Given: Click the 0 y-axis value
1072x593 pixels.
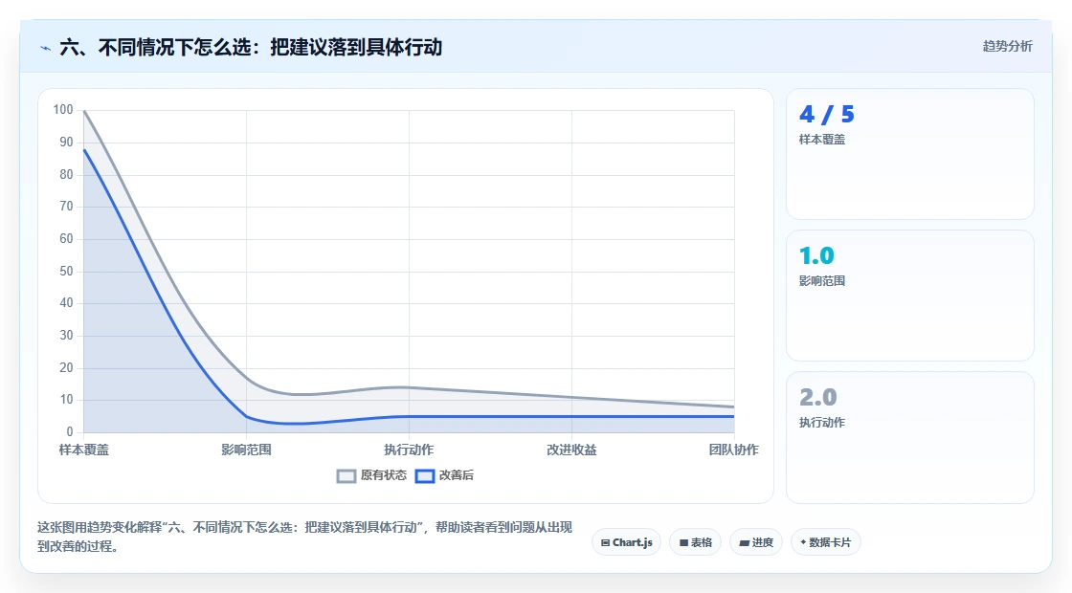Looking at the screenshot, I should pyautogui.click(x=70, y=431).
